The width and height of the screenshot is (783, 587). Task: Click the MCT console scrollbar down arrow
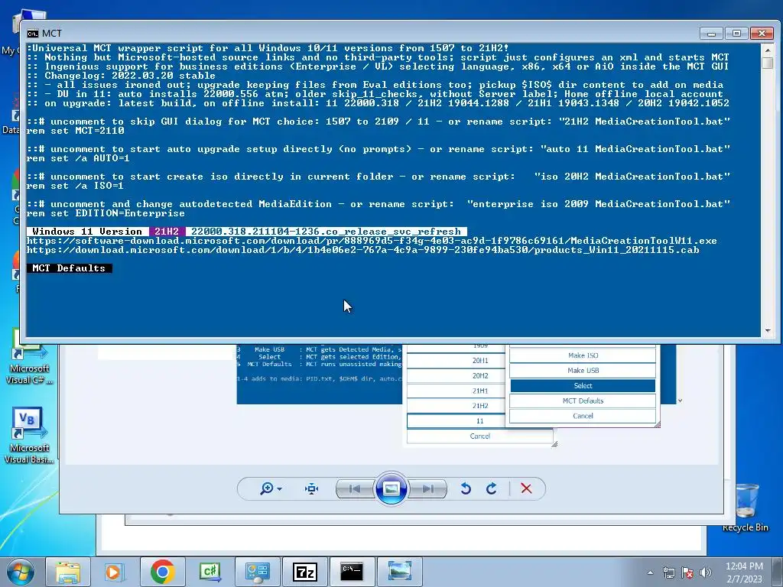click(768, 331)
